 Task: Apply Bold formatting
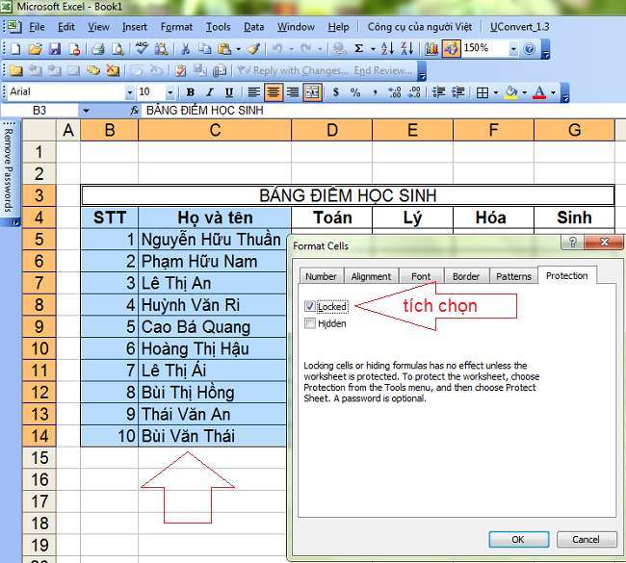[191, 92]
